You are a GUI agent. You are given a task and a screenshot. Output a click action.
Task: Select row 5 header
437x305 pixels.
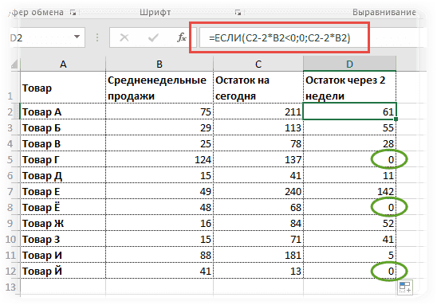[x=11, y=160]
